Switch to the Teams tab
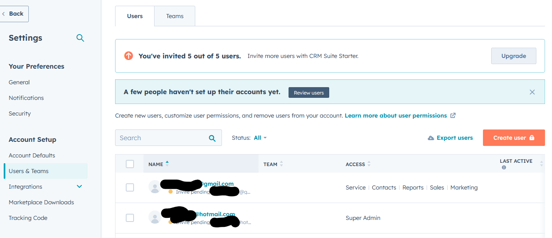Screen dimensions: 552x238 175,16
